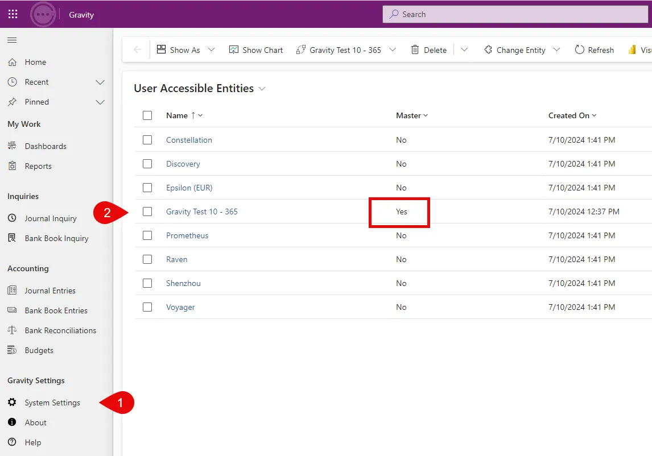The width and height of the screenshot is (652, 456).
Task: Click the Help question mark icon
Action: point(12,442)
